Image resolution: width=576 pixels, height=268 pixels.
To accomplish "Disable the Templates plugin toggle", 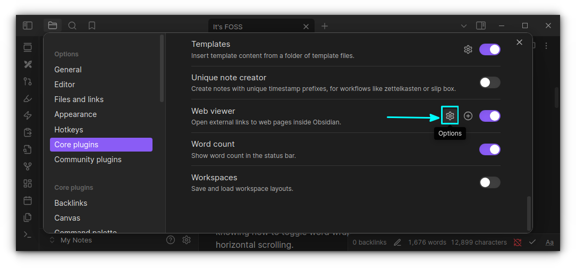I will pos(489,49).
